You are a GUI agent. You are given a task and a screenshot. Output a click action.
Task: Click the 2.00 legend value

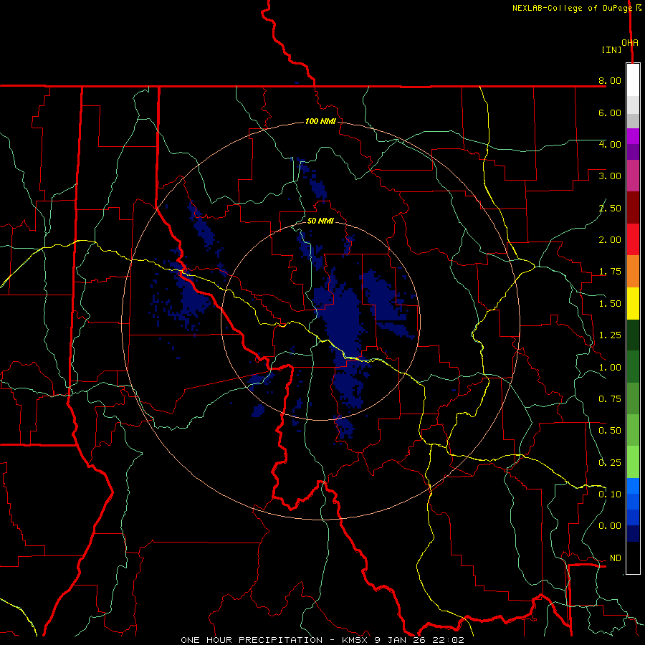(x=610, y=240)
